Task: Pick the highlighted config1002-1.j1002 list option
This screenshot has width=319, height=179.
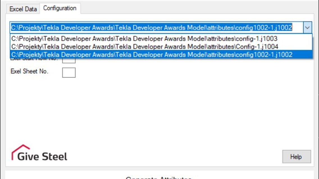Action: click(x=161, y=55)
